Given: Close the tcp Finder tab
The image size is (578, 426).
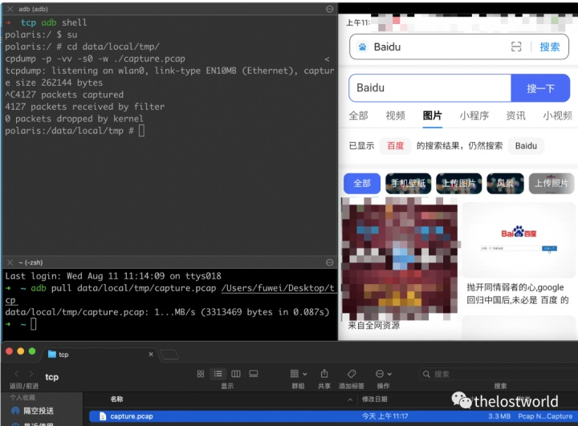Looking at the screenshot, I should [x=151, y=354].
